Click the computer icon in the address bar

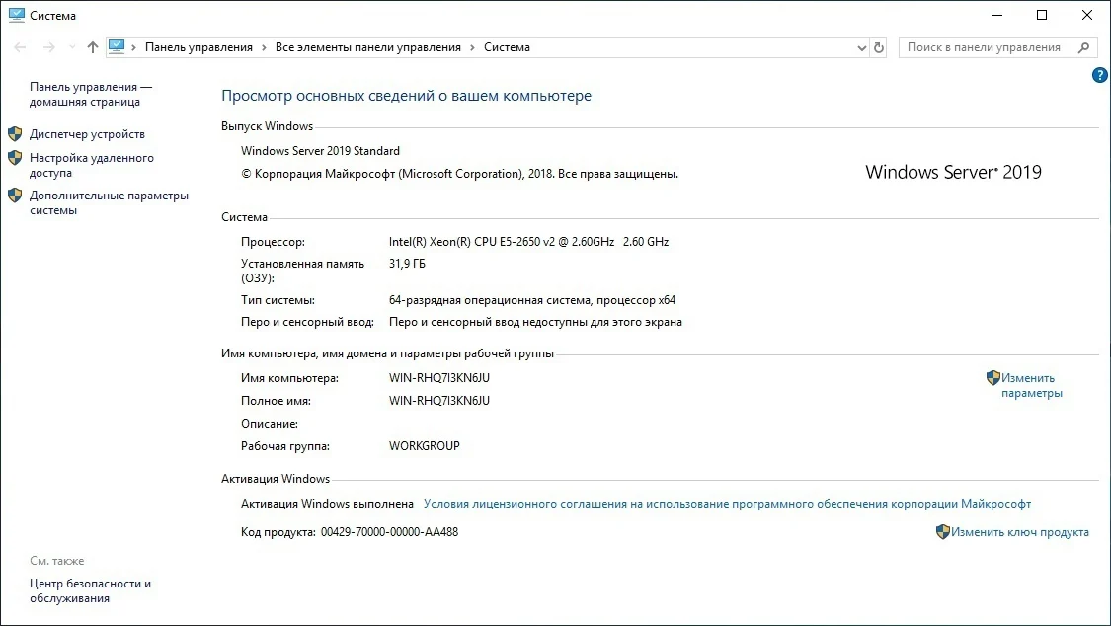point(117,46)
